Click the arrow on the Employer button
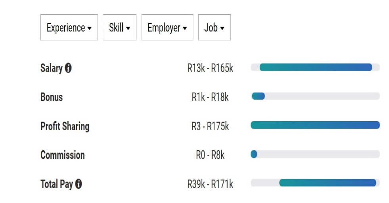The height and width of the screenshot is (203, 389). point(185,28)
